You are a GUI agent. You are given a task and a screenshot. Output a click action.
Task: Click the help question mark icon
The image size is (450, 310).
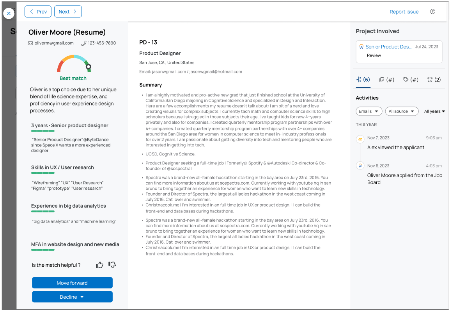point(432,12)
